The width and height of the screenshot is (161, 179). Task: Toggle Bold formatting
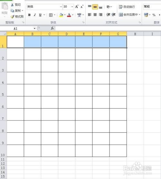[x=29, y=15]
